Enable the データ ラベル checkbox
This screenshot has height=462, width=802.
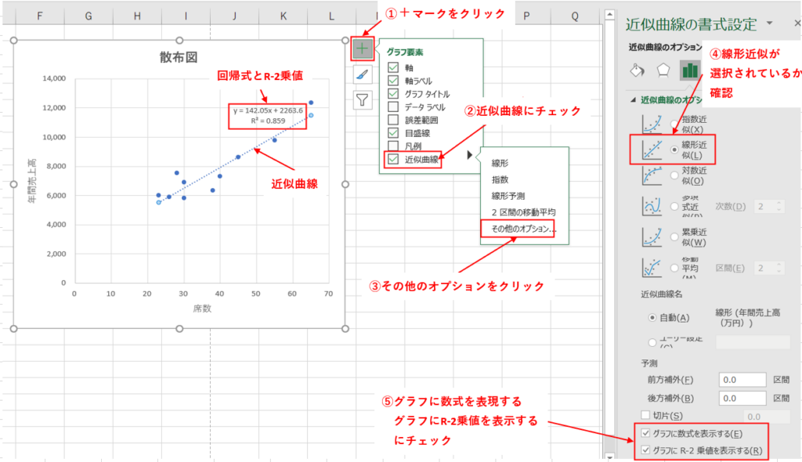394,107
